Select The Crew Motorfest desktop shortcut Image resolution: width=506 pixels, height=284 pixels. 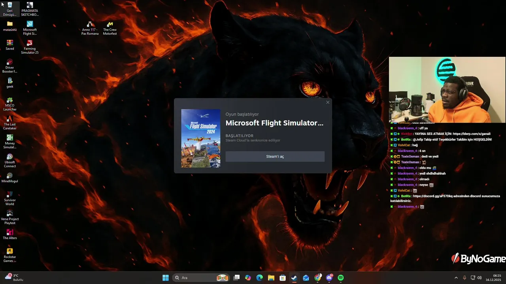click(x=110, y=28)
